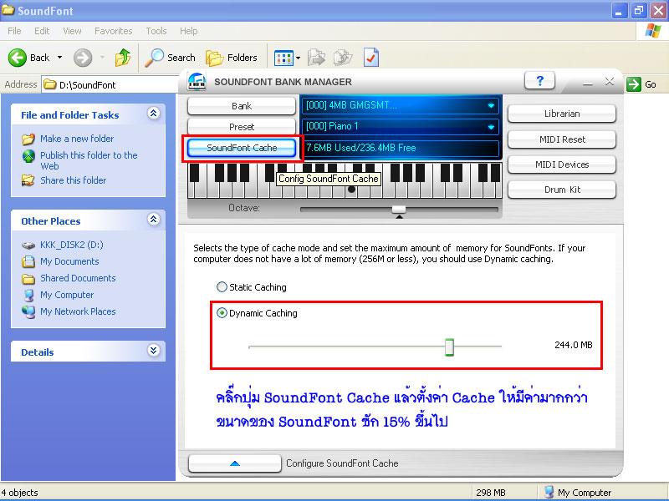Click the 7.6MB Used/236.4MB Free display
The image size is (669, 501).
coord(401,148)
